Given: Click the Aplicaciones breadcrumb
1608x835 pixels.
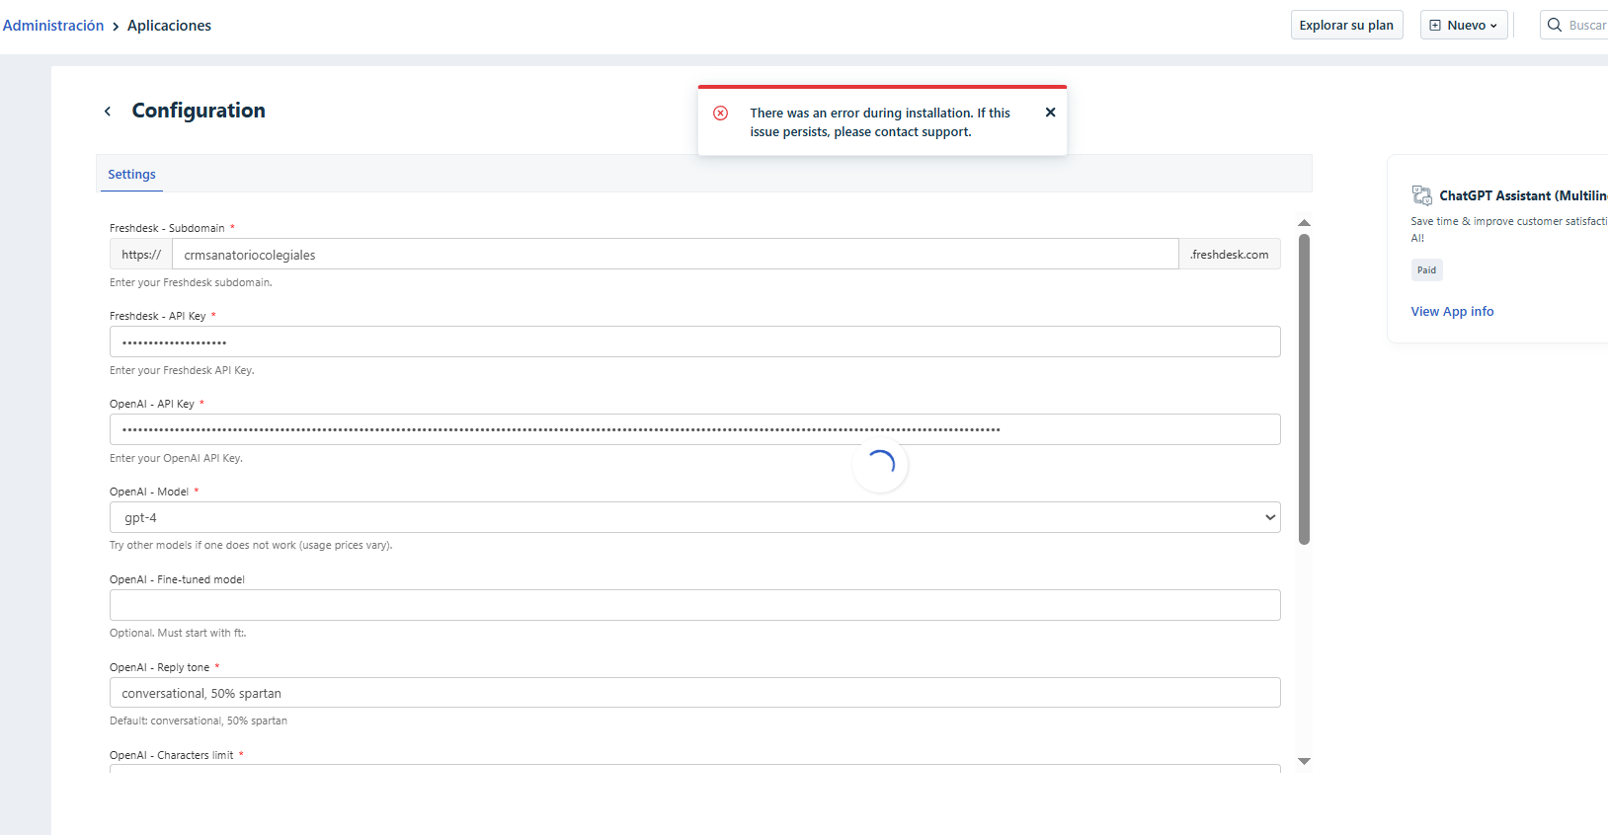Looking at the screenshot, I should [x=169, y=26].
